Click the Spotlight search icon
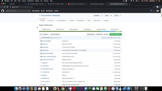The image size is (162, 91). 157,1
